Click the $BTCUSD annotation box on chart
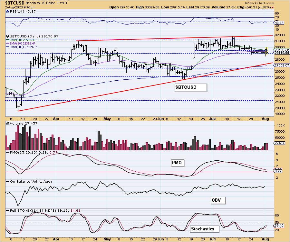 pyautogui.click(x=191, y=87)
